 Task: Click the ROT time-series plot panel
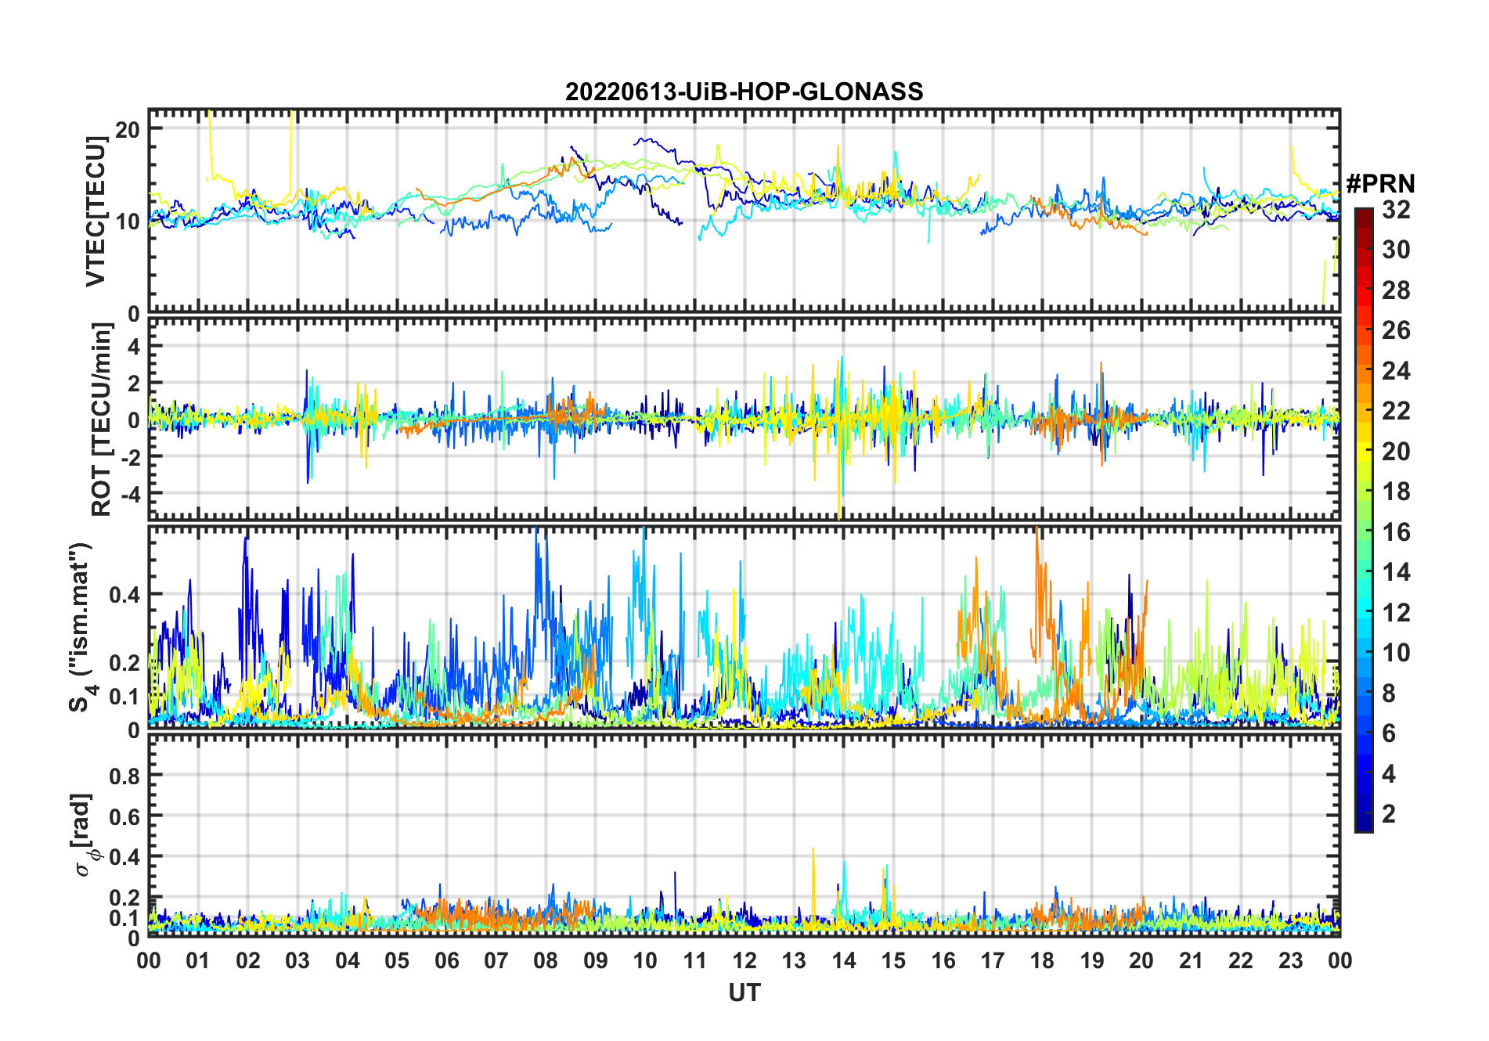(x=744, y=419)
